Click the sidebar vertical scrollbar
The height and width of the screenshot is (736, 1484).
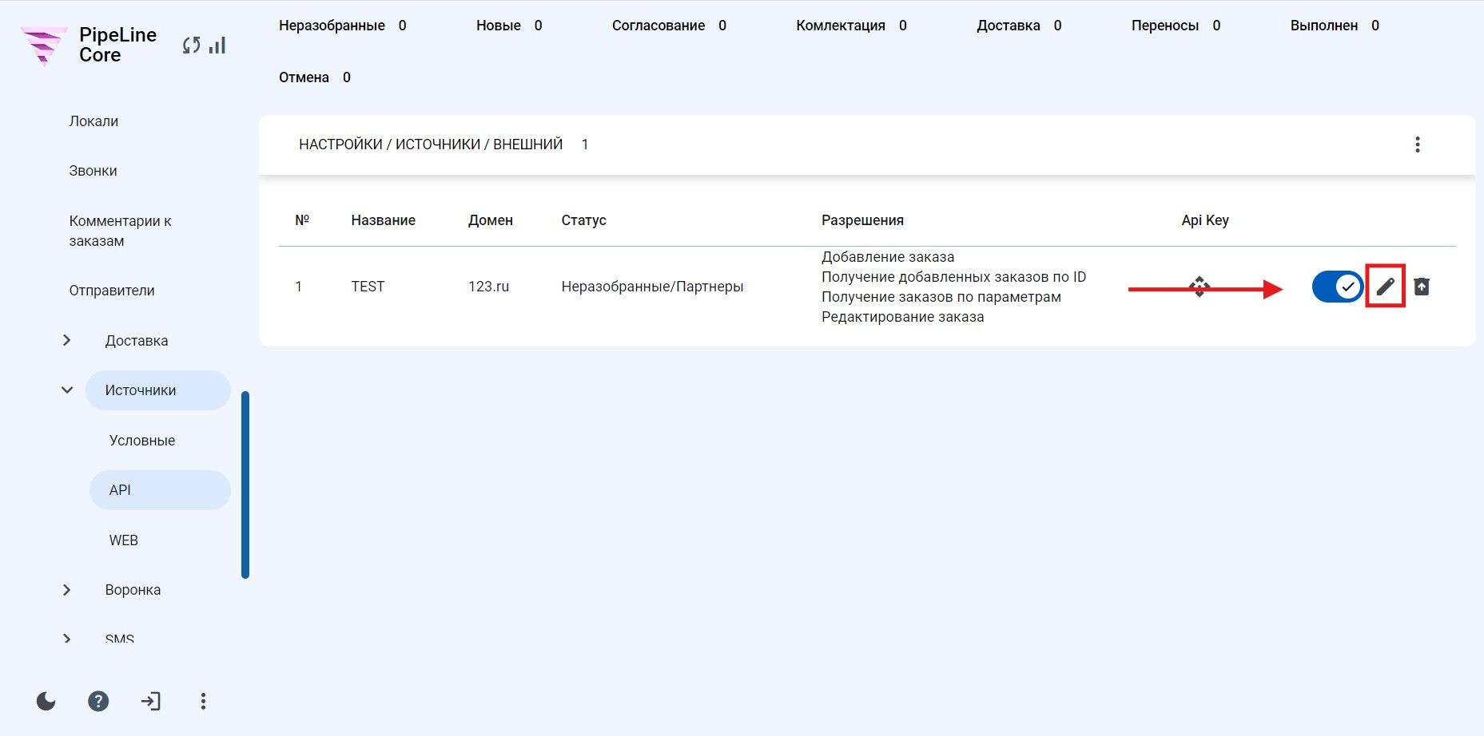click(x=245, y=485)
